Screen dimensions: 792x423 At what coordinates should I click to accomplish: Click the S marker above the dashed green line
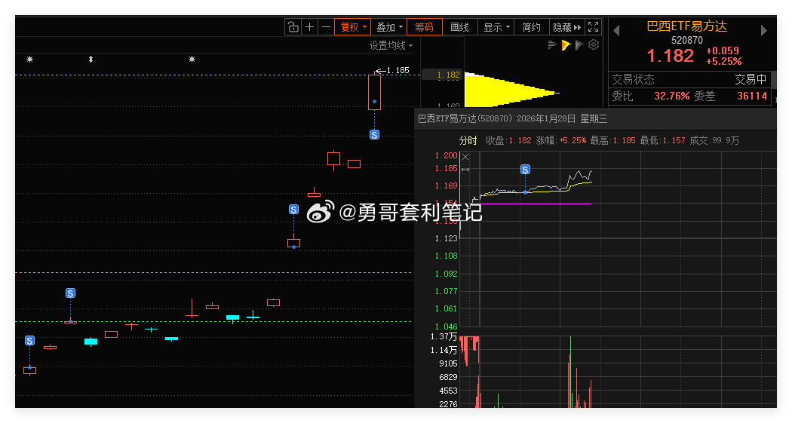(x=70, y=293)
